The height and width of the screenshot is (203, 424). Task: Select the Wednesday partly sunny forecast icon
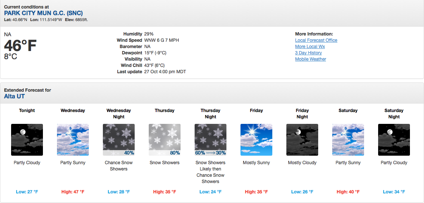coord(73,140)
